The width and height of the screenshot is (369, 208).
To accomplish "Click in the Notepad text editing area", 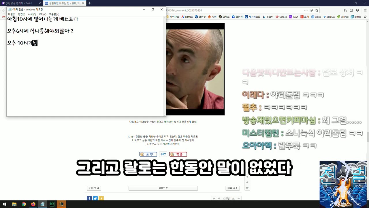I will coord(85,66).
